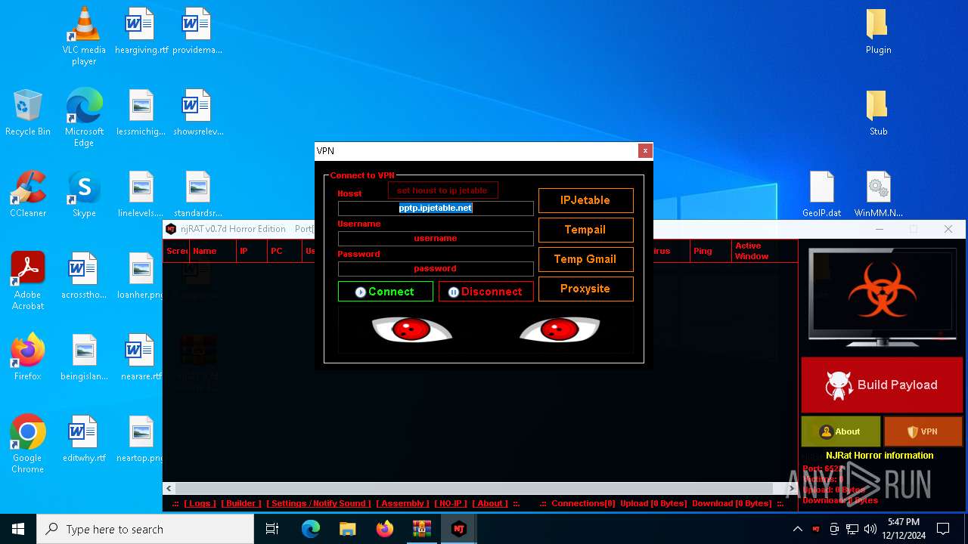
Task: Click the Username input field
Action: (x=436, y=238)
